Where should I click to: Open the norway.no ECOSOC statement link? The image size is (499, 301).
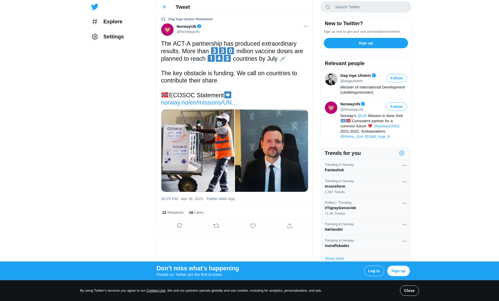tap(199, 102)
